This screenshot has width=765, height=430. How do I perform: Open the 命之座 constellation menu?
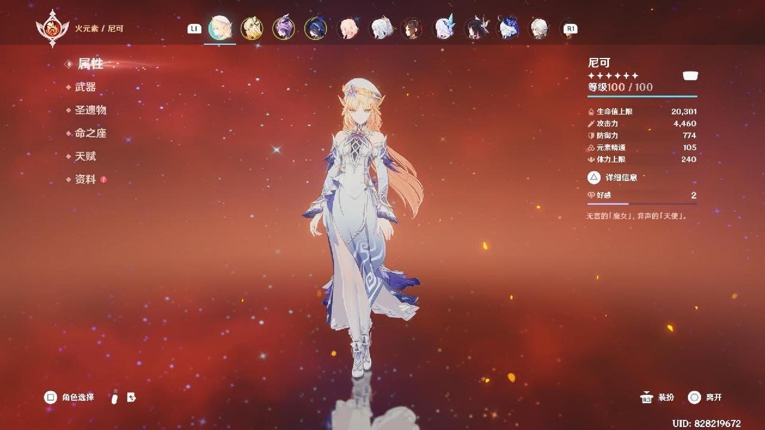pyautogui.click(x=90, y=133)
